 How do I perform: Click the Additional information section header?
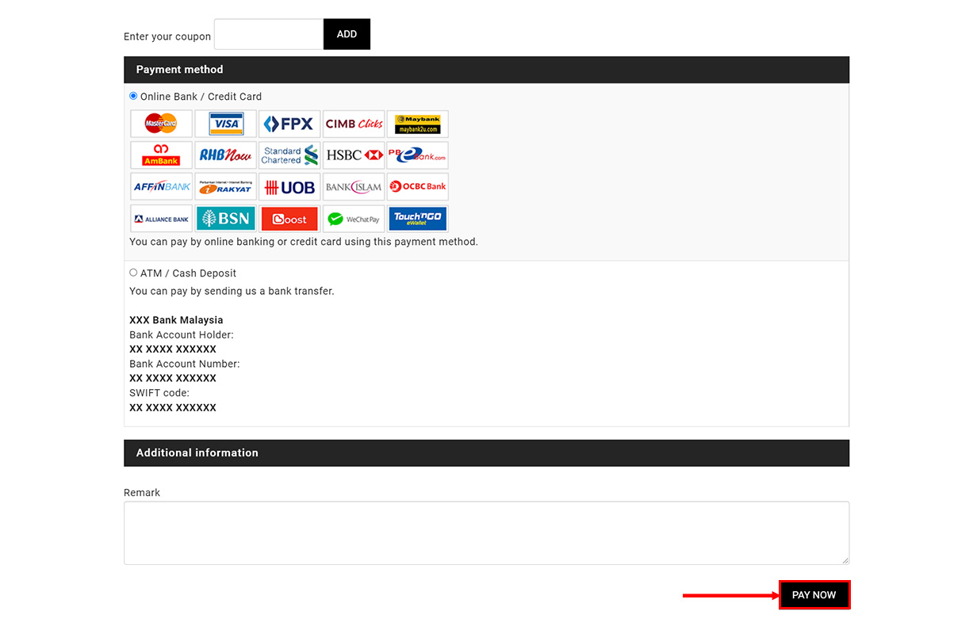click(x=486, y=453)
